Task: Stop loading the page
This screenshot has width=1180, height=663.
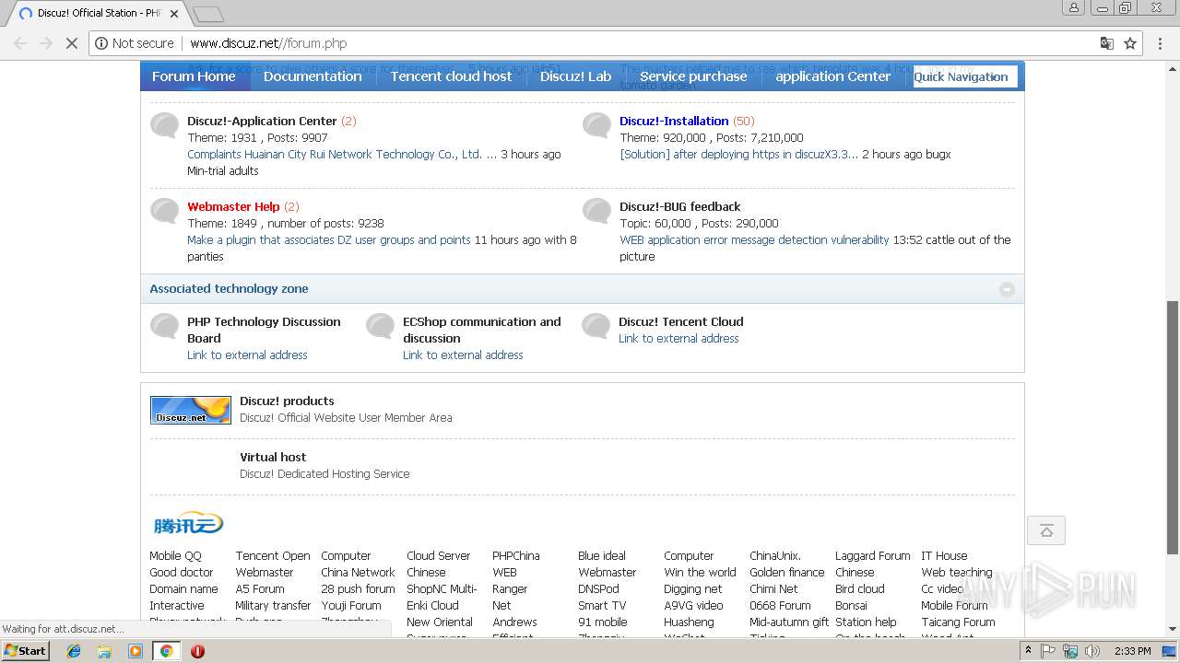Action: 71,43
